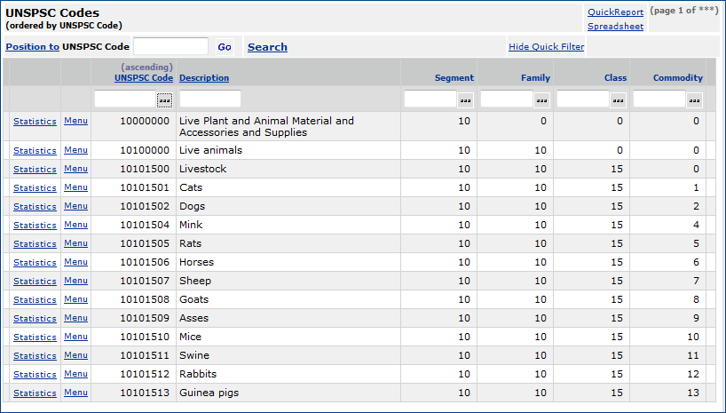This screenshot has height=413, width=726.
Task: View Statistics for Livestock row
Action: (35, 169)
